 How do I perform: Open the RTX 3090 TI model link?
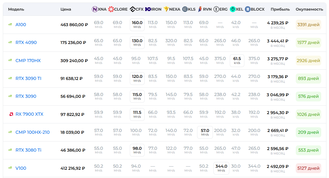coord(28,78)
